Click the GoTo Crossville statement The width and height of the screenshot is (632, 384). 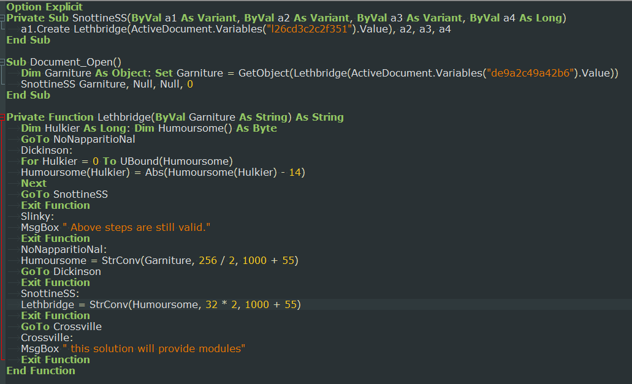coord(61,326)
